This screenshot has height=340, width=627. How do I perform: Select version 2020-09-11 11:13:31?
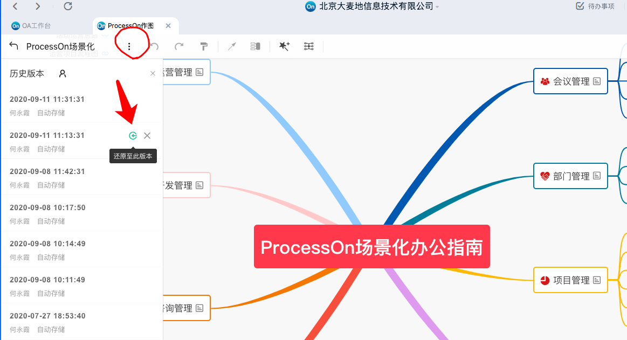click(x=82, y=141)
